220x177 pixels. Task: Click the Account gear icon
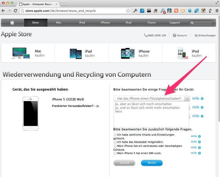[174, 35]
